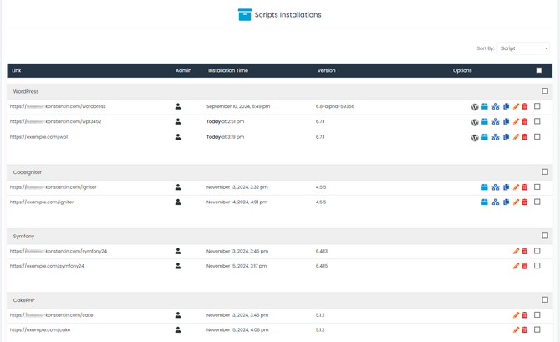Screen dimensions: 560x342
Task: Select all WordPress installations via group checkbox
Action: click(x=545, y=91)
